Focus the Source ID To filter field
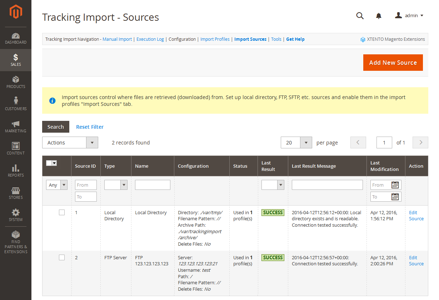 [x=86, y=197]
